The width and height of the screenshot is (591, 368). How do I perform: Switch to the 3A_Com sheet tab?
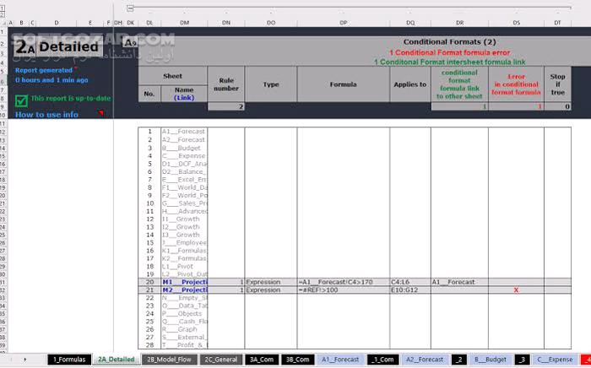click(x=262, y=360)
